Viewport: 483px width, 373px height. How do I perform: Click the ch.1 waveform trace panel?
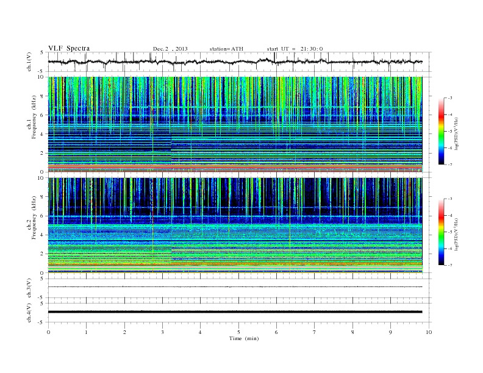[x=239, y=62]
